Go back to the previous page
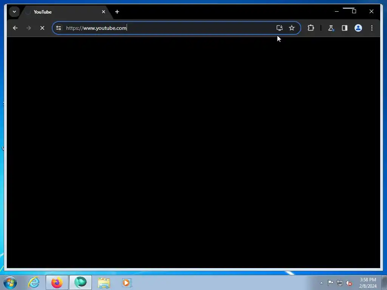The width and height of the screenshot is (387, 290). point(15,28)
